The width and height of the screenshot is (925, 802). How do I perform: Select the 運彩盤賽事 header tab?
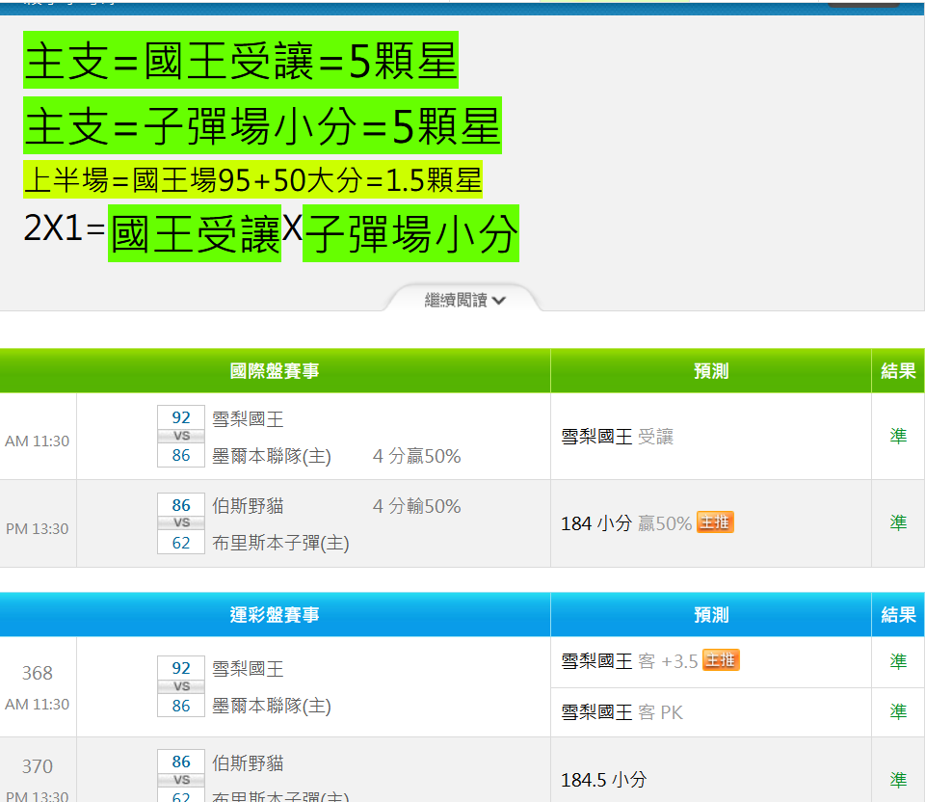tap(275, 615)
